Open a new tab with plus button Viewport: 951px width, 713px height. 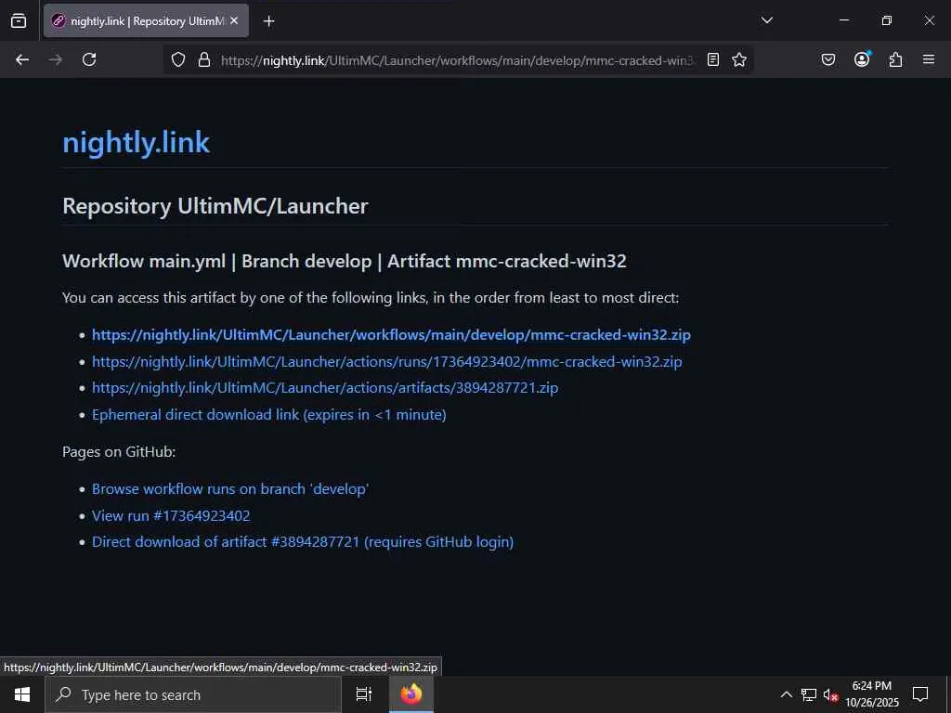[x=268, y=21]
